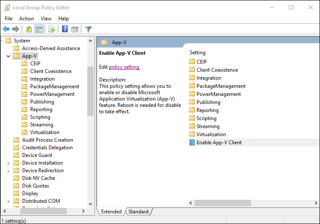Collapse the App-V tree node
The height and width of the screenshot is (224, 320).
tap(9, 56)
